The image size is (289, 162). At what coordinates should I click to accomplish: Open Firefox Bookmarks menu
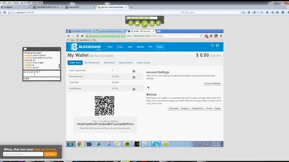pyautogui.click(x=25, y=3)
